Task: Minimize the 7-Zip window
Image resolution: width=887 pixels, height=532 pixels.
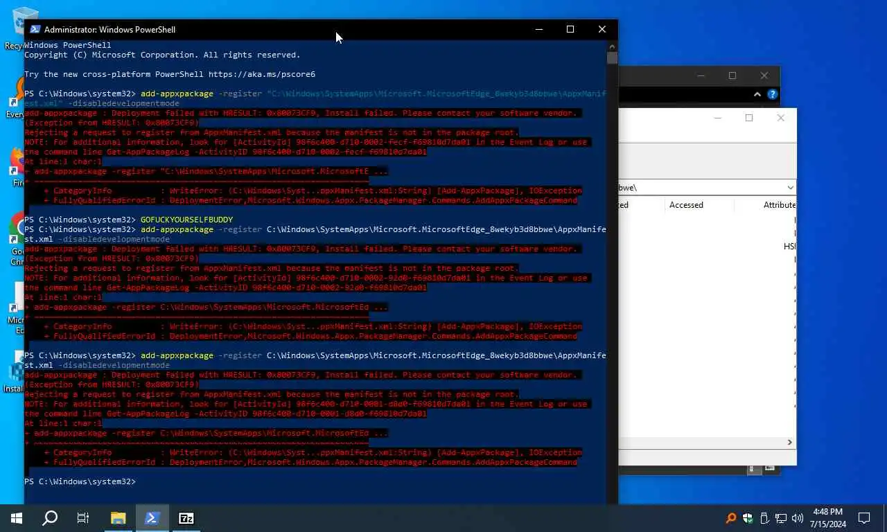Action: 717,118
